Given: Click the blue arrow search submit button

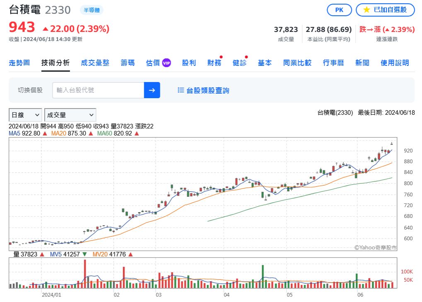Looking at the screenshot, I should coord(152,90).
